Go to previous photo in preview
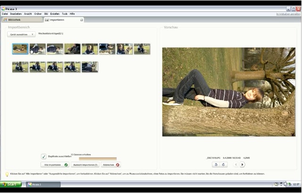The height and width of the screenshot is (193, 303). [236, 165]
